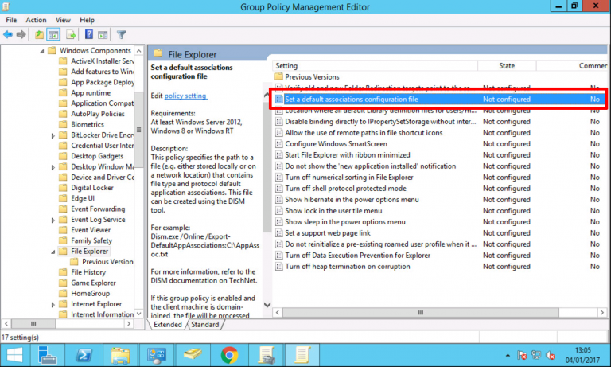611x367 pixels.
Task: Switch to the Standard tab
Action: [205, 325]
